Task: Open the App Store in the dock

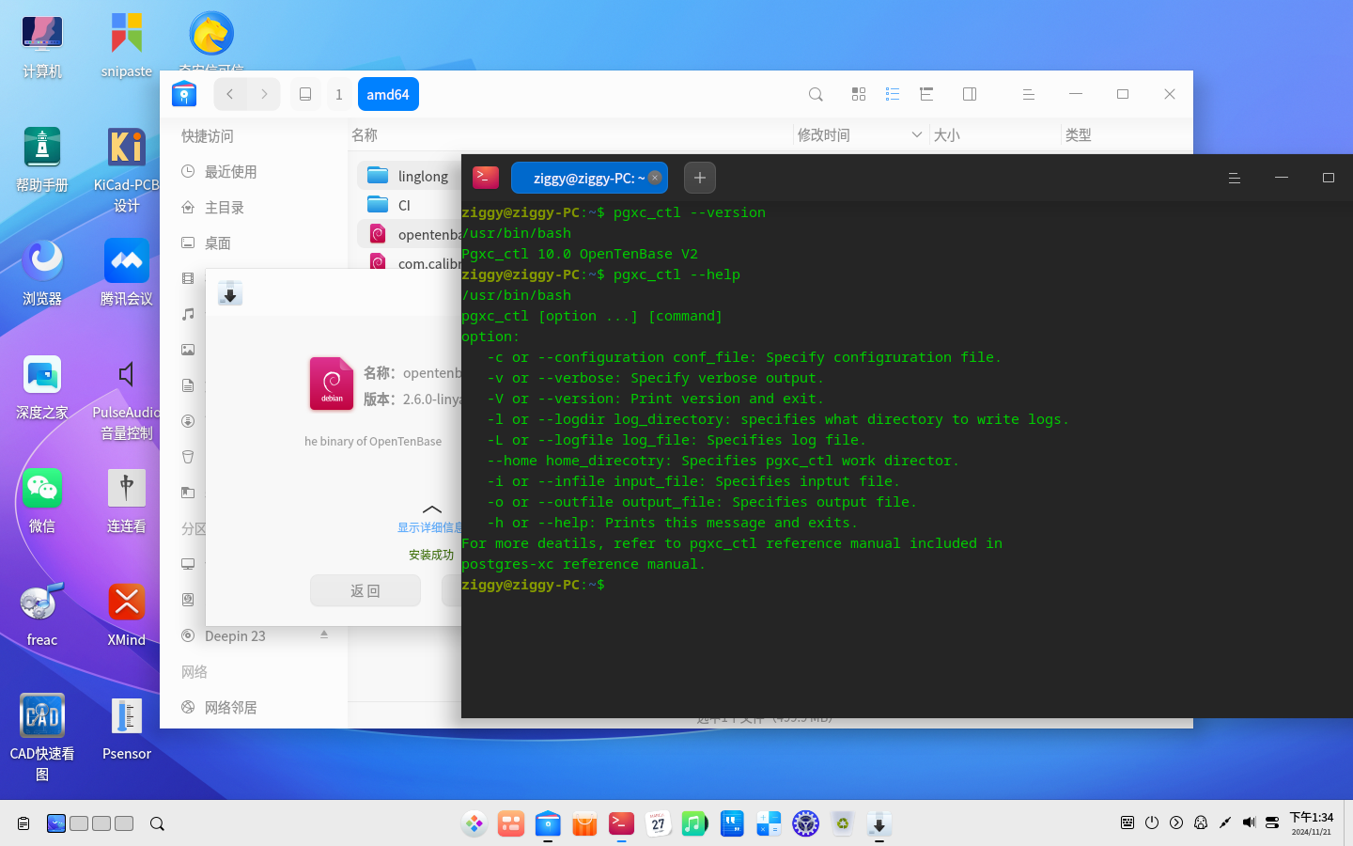Action: [x=584, y=824]
